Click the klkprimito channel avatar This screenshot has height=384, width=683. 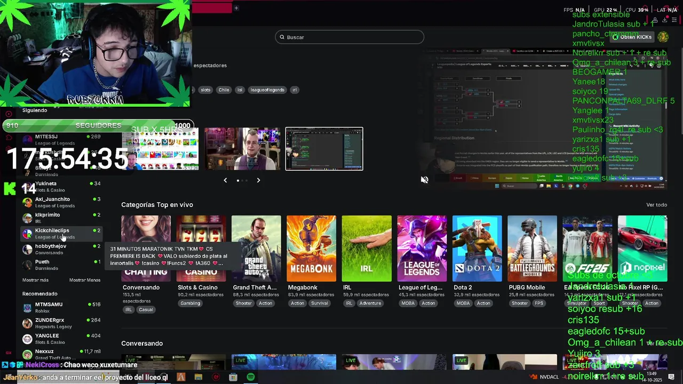(27, 218)
